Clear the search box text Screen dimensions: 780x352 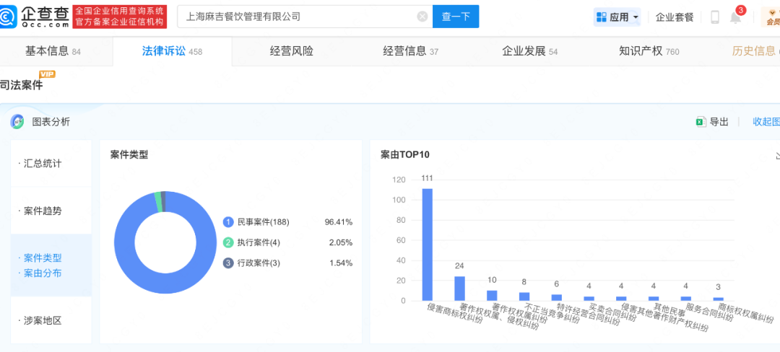tap(422, 17)
